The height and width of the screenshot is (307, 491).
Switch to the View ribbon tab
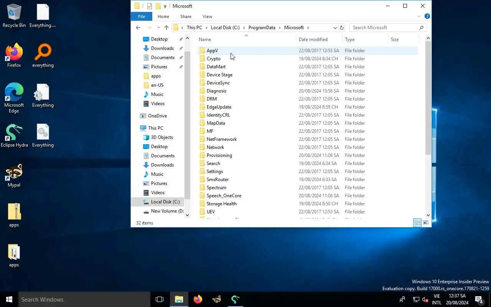[207, 17]
